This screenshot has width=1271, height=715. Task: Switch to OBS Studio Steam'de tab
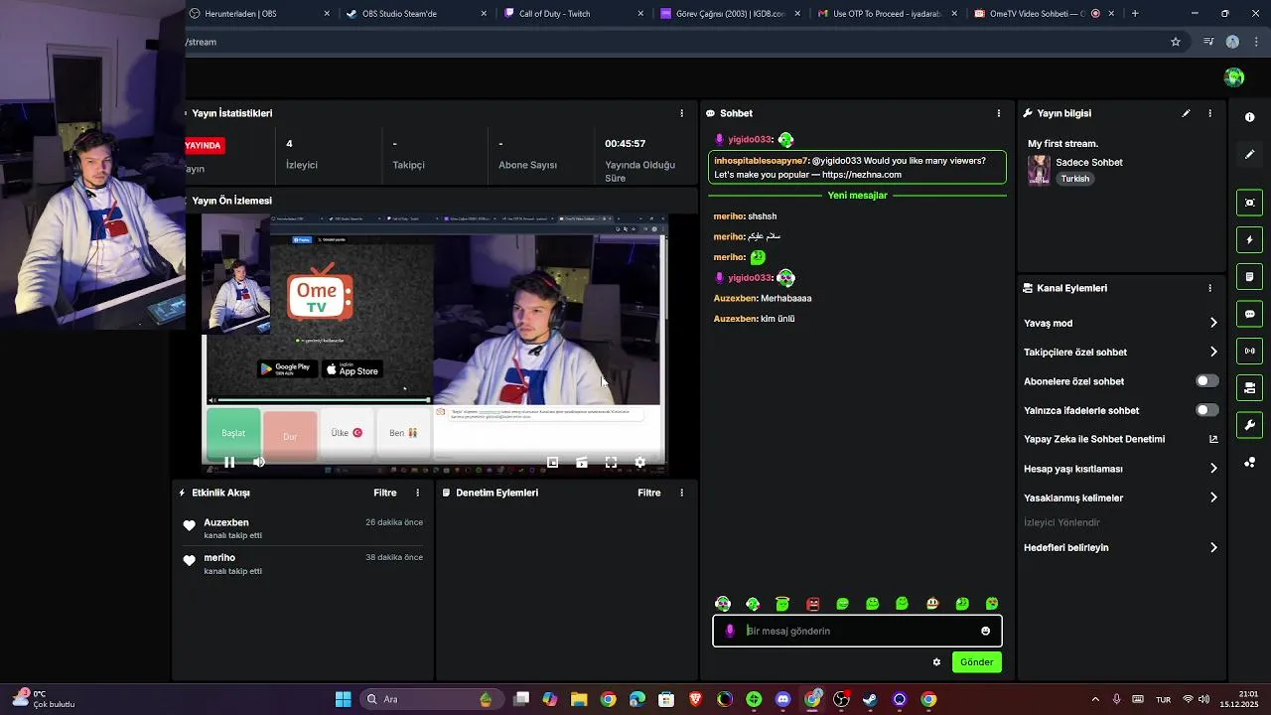(x=416, y=14)
